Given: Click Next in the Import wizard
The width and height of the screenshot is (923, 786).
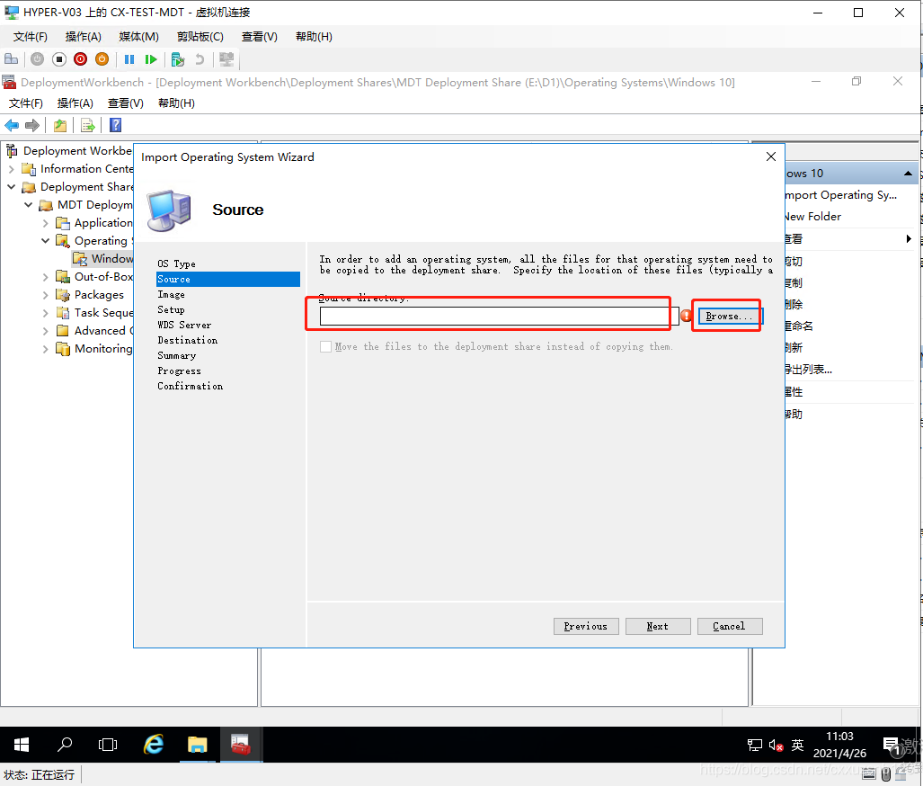Looking at the screenshot, I should pos(658,626).
